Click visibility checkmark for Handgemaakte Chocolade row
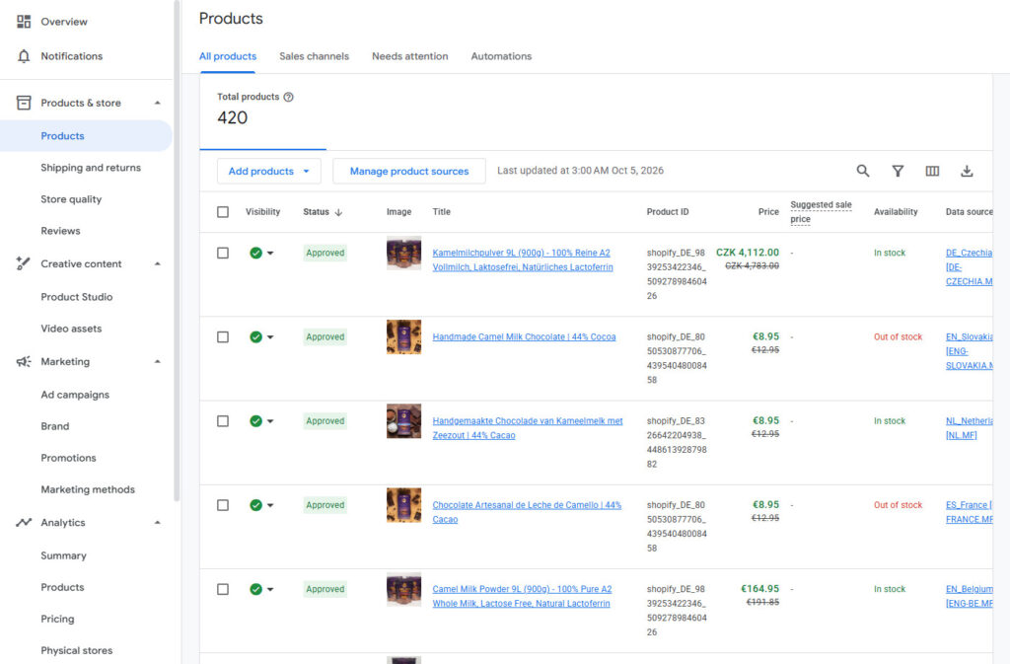 pos(255,421)
